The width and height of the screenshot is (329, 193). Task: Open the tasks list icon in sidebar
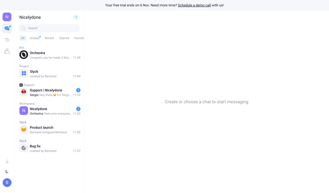tap(7, 40)
